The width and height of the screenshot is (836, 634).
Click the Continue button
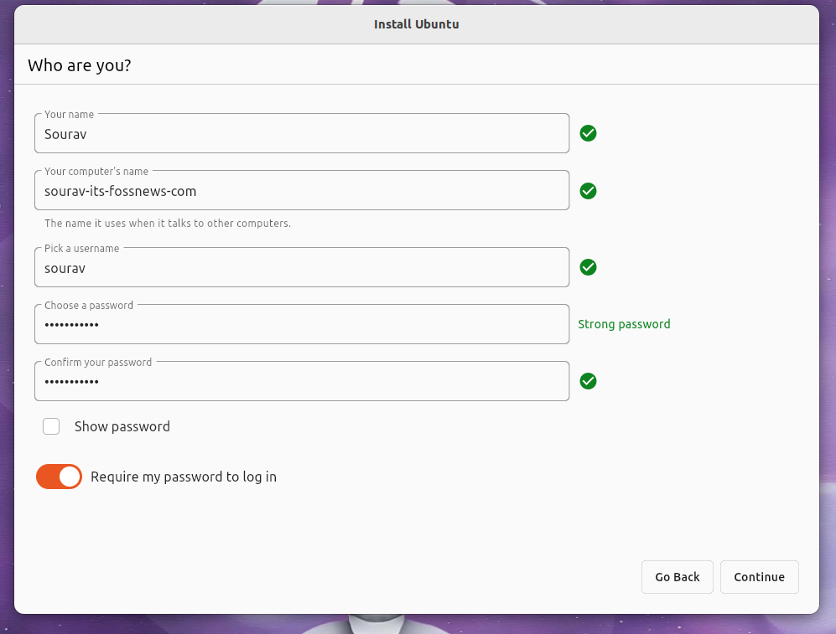click(x=759, y=576)
